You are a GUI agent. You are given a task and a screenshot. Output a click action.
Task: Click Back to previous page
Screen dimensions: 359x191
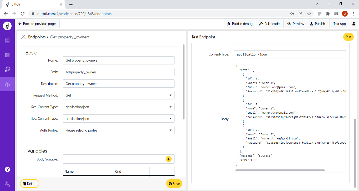[37, 24]
